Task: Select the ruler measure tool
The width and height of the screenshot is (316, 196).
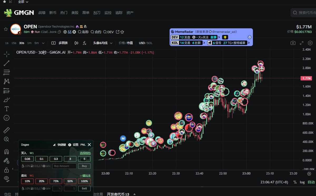Action: (7, 130)
